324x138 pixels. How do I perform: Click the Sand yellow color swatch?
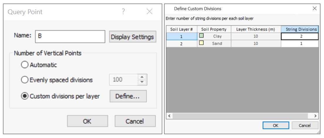tap(201, 43)
